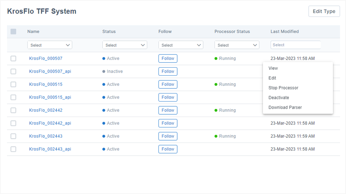Click the Name column header

[x=33, y=31]
